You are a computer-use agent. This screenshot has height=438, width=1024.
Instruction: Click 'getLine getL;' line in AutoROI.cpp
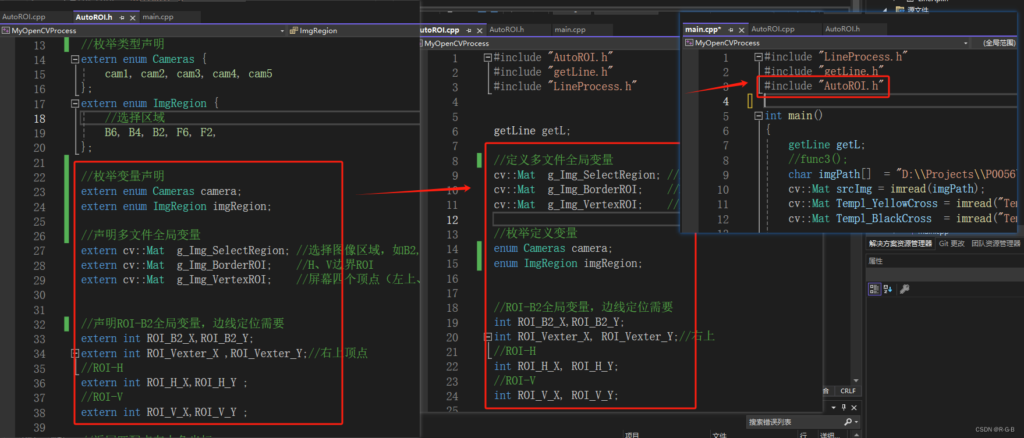point(532,131)
